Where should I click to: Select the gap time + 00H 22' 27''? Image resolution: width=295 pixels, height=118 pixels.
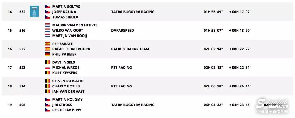point(240,49)
